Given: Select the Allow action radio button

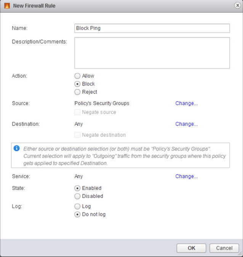Looking at the screenshot, I should click(78, 76).
